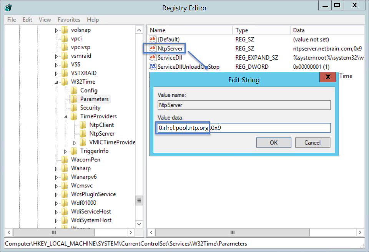Select the NtpClient folder icon

pyautogui.click(x=83, y=125)
